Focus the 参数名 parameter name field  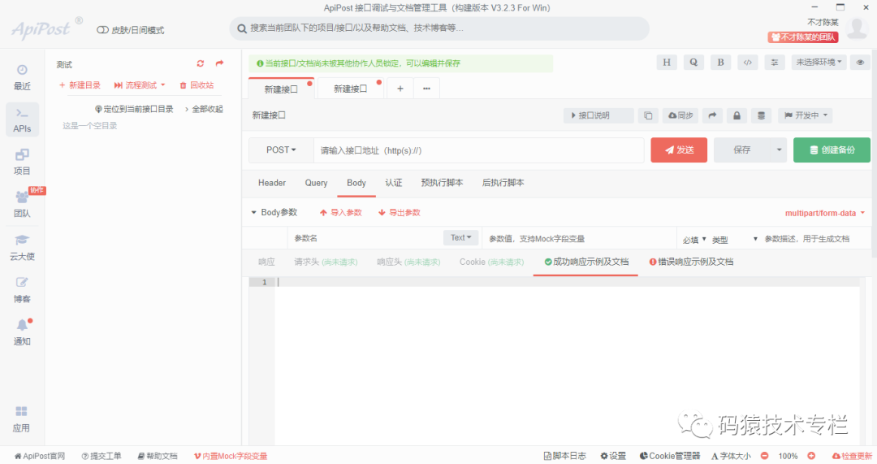[366, 238]
